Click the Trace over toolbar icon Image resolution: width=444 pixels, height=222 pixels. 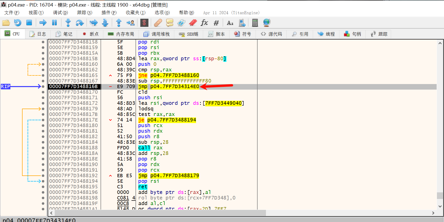tap(105, 23)
